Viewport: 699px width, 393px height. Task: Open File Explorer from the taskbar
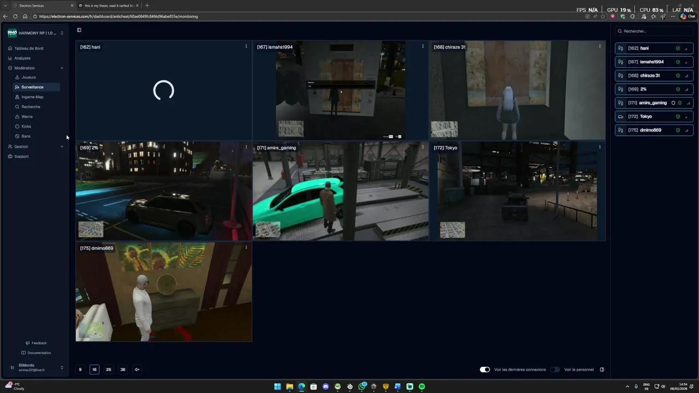pyautogui.click(x=289, y=386)
